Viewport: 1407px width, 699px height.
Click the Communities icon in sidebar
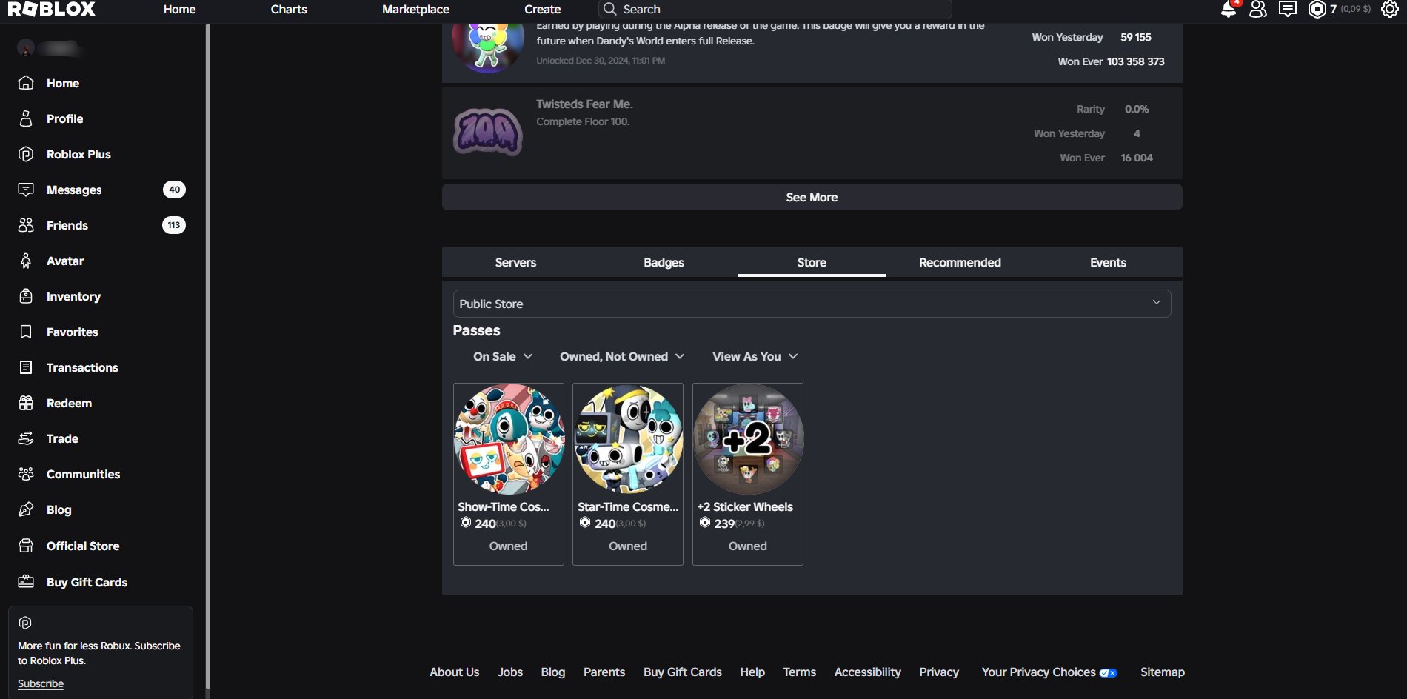26,474
